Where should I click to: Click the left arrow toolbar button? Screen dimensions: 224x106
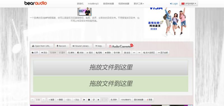pyautogui.click(x=134, y=53)
